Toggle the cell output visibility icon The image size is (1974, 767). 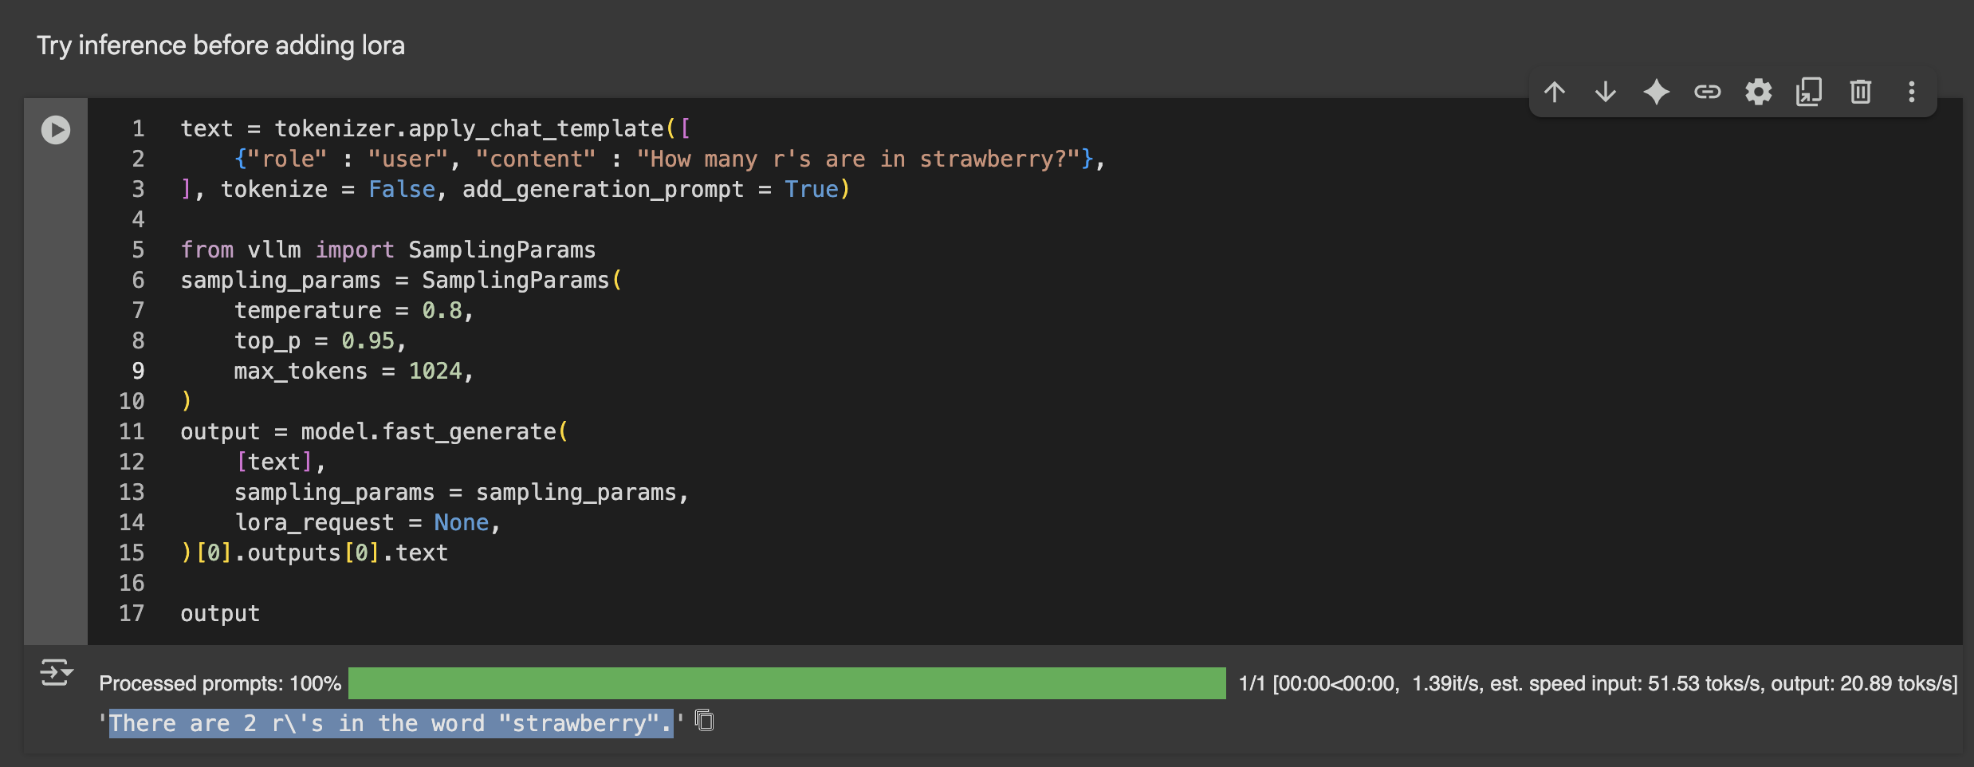pyautogui.click(x=56, y=673)
